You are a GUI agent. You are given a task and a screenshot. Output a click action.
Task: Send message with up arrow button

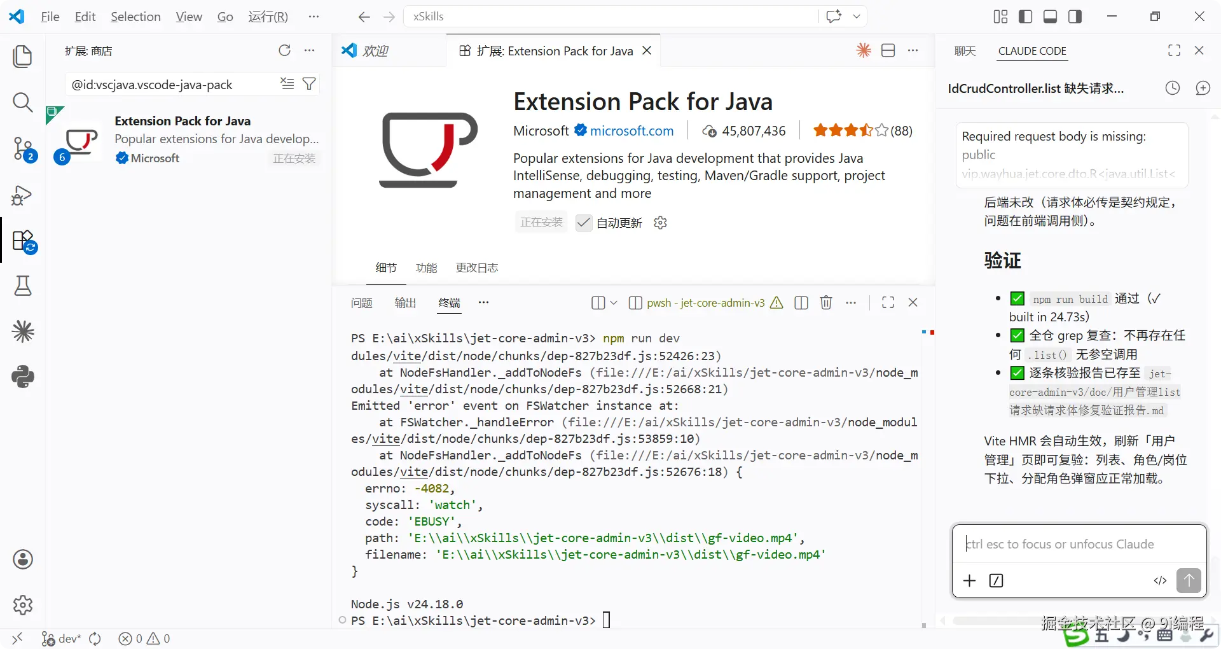click(x=1189, y=580)
